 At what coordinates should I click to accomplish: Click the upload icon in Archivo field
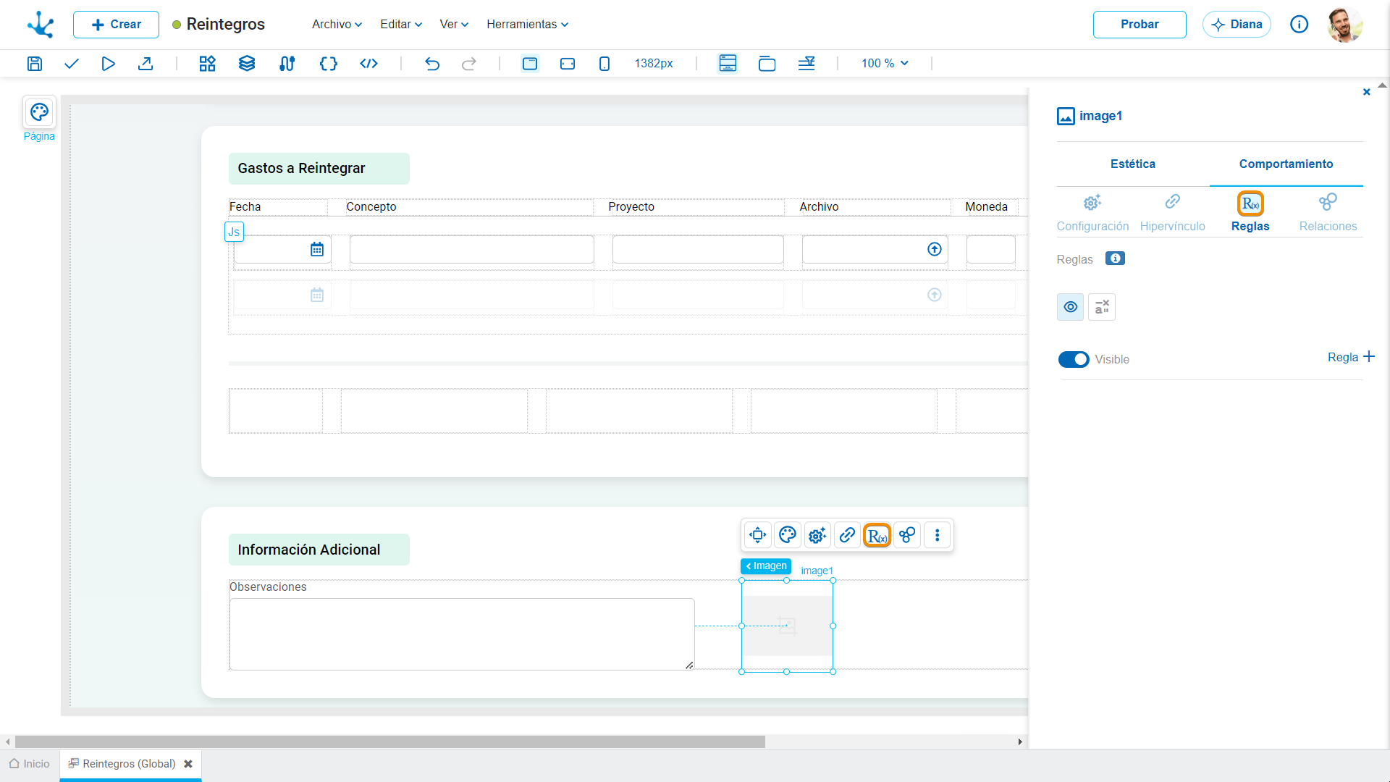[x=935, y=249]
